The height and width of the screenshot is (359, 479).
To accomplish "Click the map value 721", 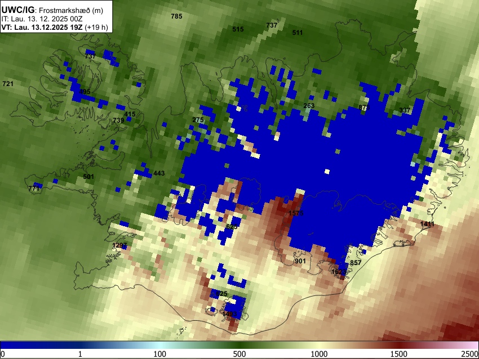I will (x=8, y=84).
